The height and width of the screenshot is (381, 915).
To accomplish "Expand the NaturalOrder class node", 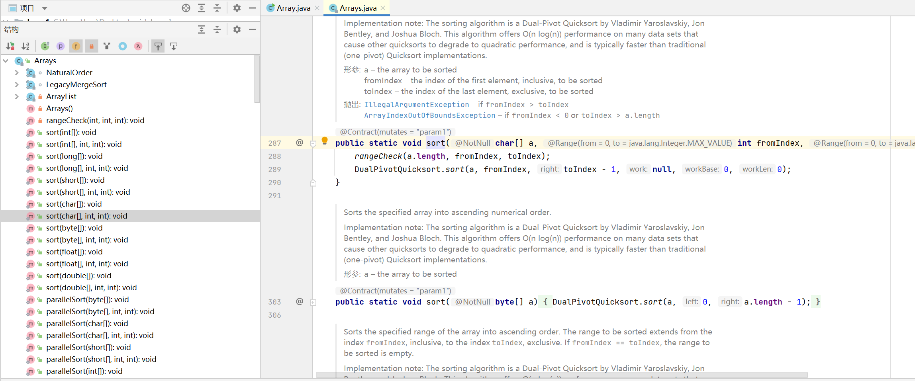I will [17, 73].
